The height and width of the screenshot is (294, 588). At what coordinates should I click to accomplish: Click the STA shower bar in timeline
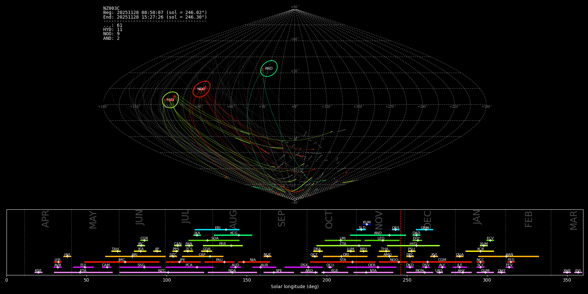tap(343, 262)
